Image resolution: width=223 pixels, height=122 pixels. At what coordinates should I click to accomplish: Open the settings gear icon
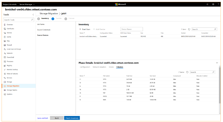213,4
